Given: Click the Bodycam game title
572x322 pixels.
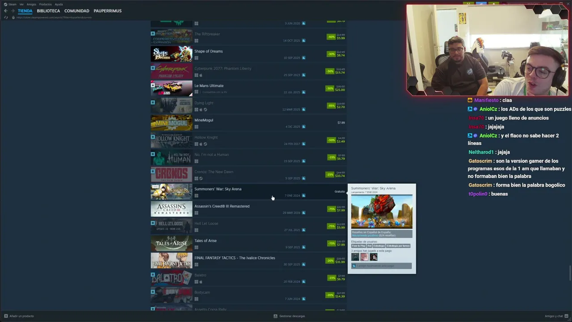Looking at the screenshot, I should coord(202,292).
